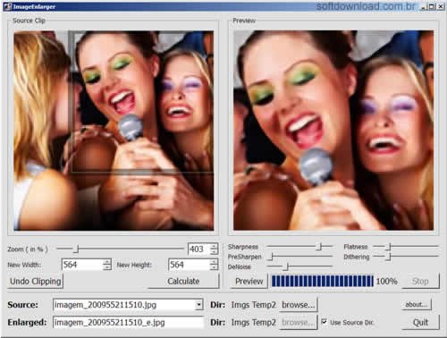Click the Source Dir text Imgs Temp2

(x=254, y=305)
